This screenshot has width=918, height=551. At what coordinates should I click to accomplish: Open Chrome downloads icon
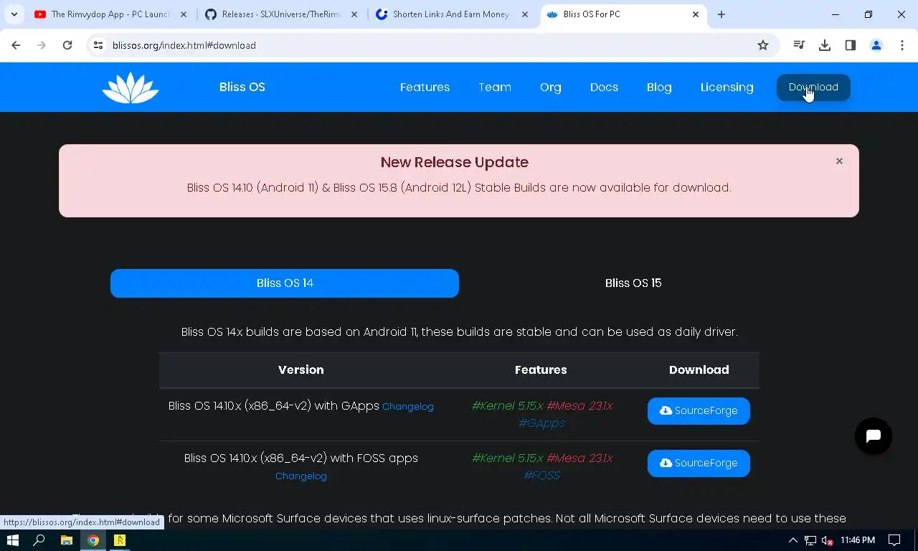coord(825,45)
